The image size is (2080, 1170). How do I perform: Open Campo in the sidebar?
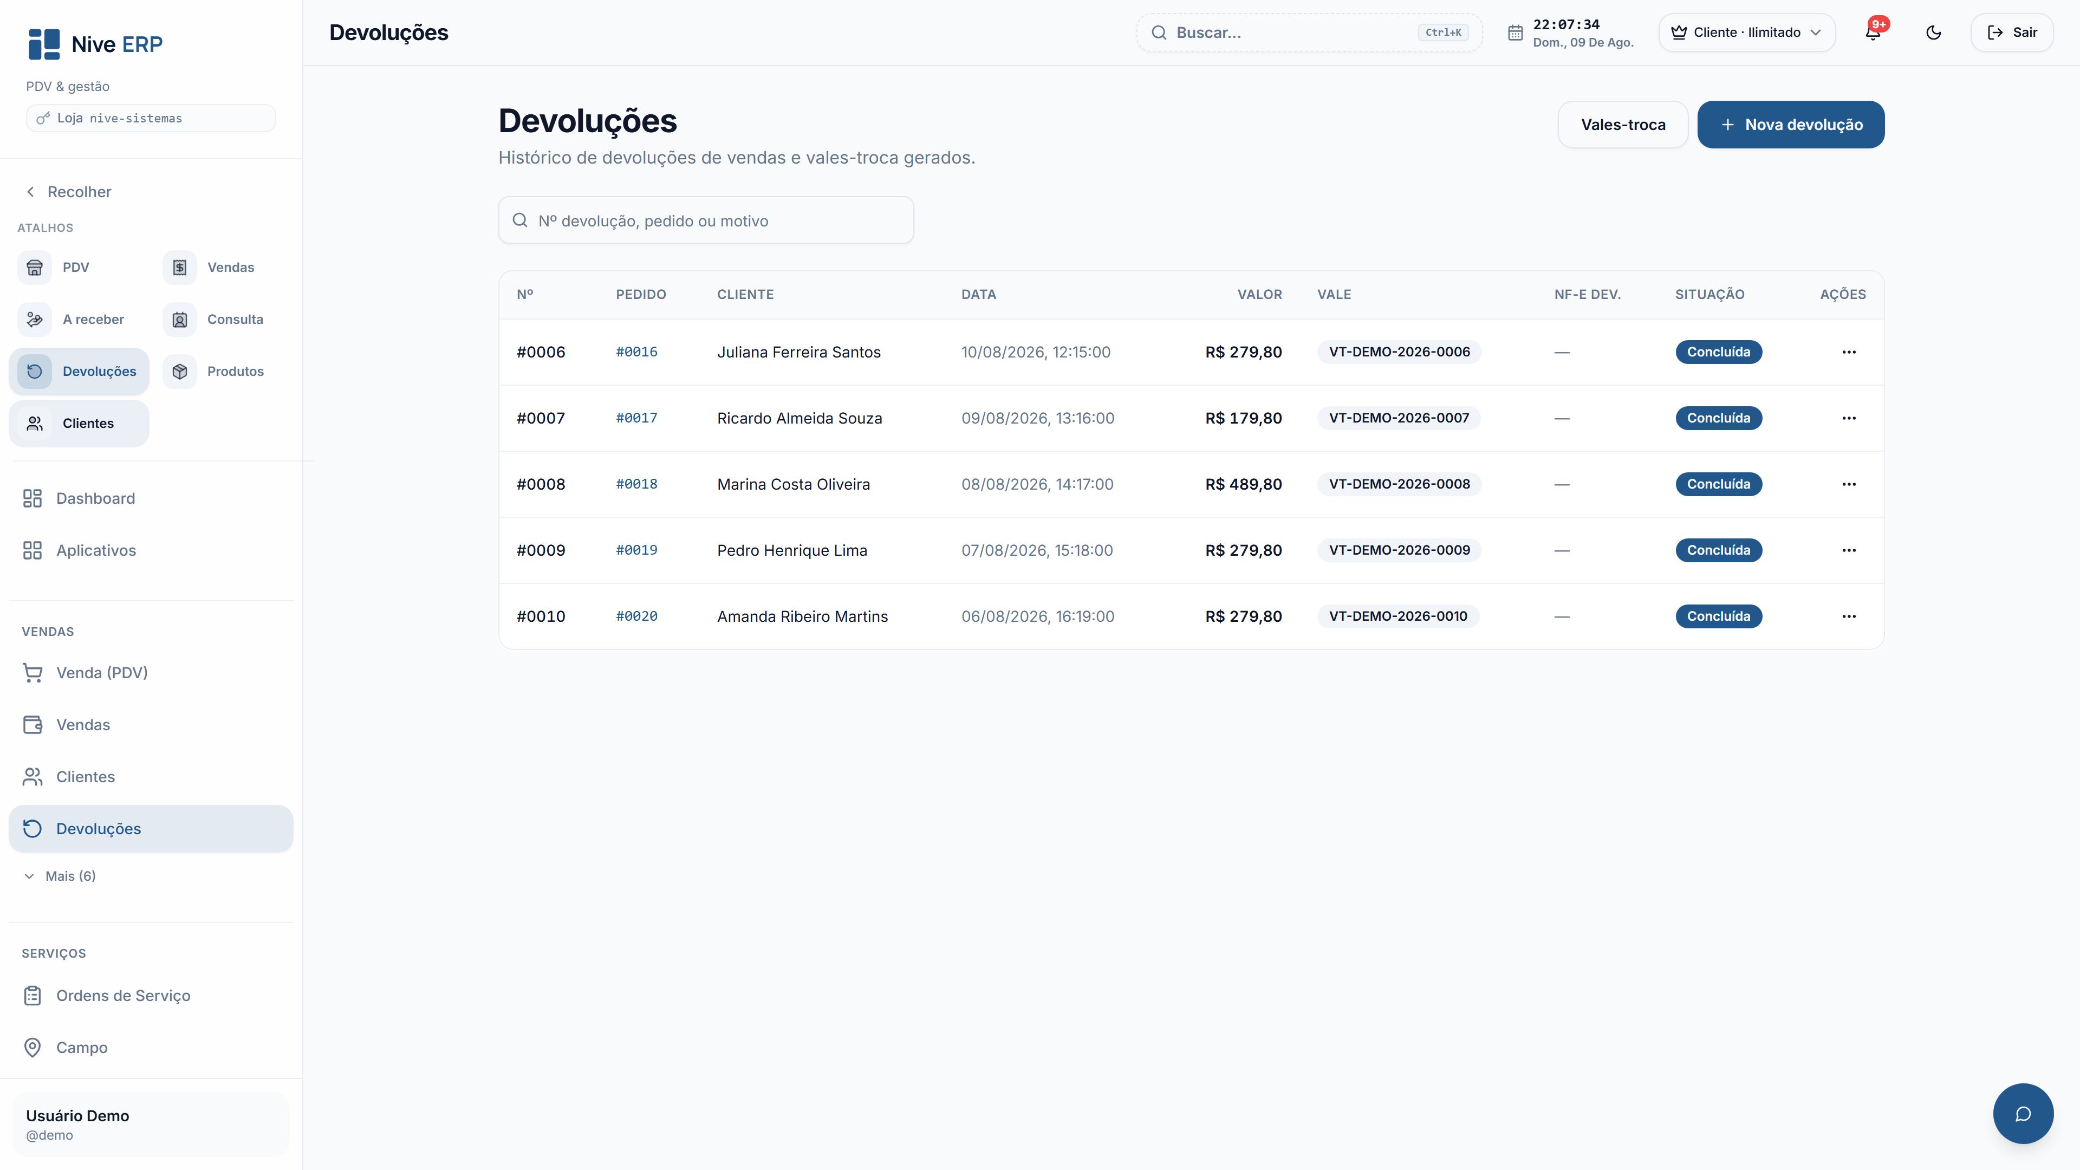tap(151, 1047)
